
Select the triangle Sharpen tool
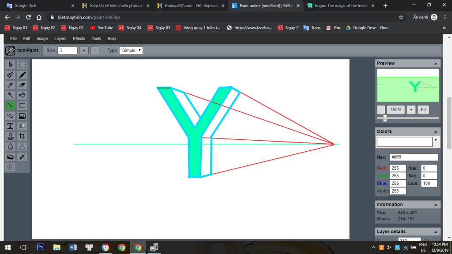[x=22, y=146]
